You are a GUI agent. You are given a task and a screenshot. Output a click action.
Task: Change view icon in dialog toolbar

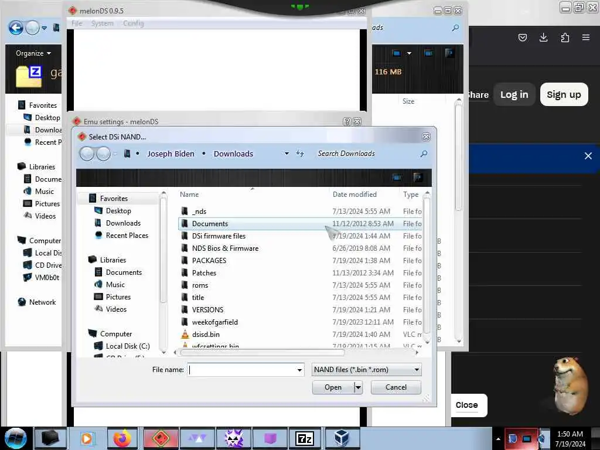click(x=397, y=177)
